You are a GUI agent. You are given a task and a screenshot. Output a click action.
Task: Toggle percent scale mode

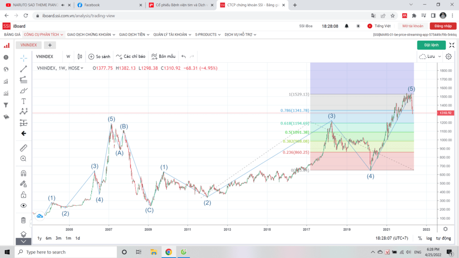420,238
